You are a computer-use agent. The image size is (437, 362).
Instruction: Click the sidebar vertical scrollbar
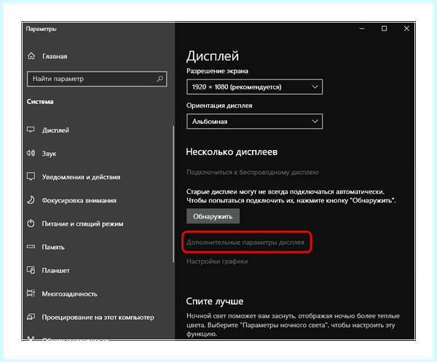point(173,194)
